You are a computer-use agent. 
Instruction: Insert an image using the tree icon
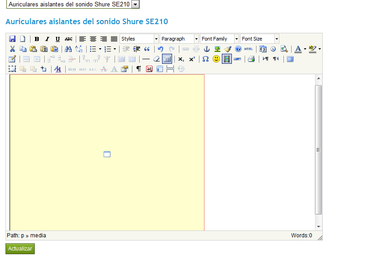coord(217,49)
